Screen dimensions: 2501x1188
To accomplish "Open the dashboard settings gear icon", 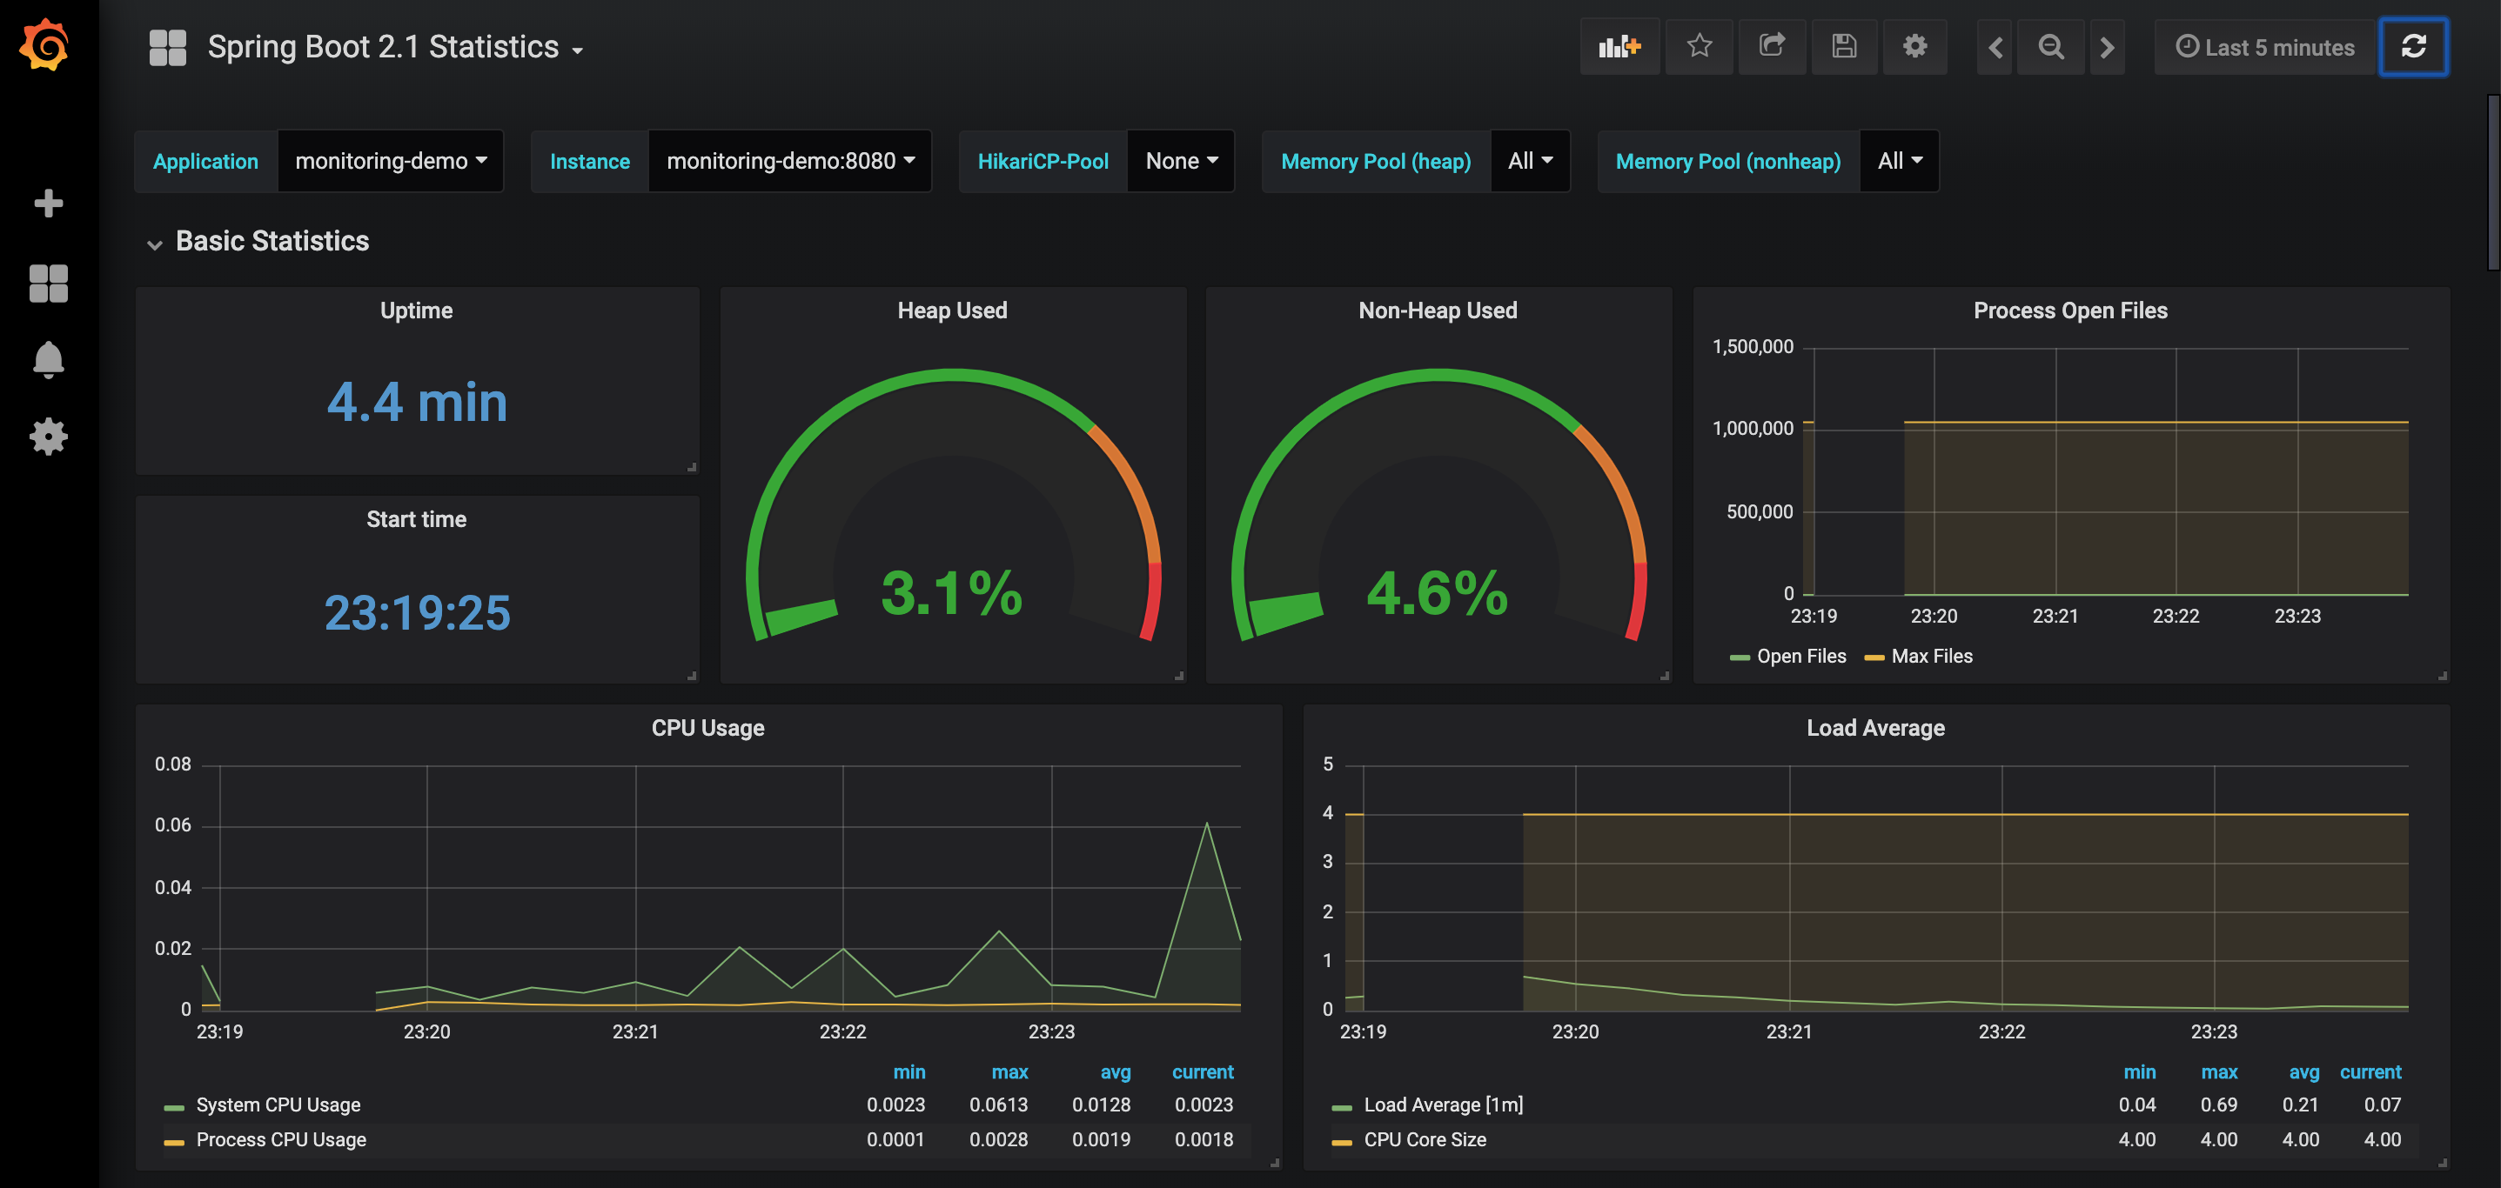I will 1914,46.
